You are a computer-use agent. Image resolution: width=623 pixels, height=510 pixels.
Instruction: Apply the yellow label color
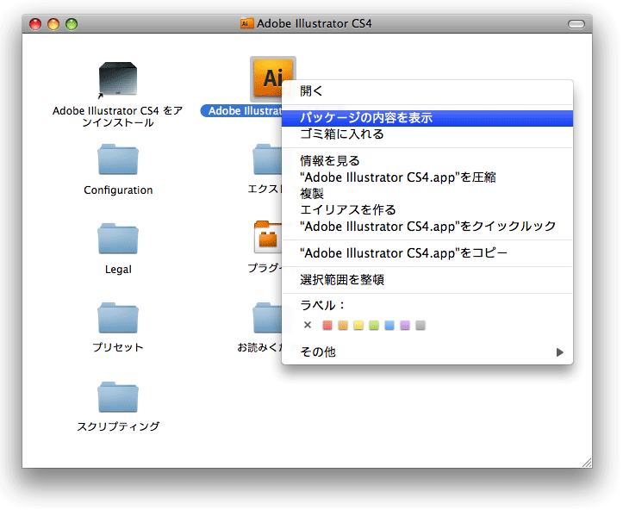pyautogui.click(x=358, y=326)
